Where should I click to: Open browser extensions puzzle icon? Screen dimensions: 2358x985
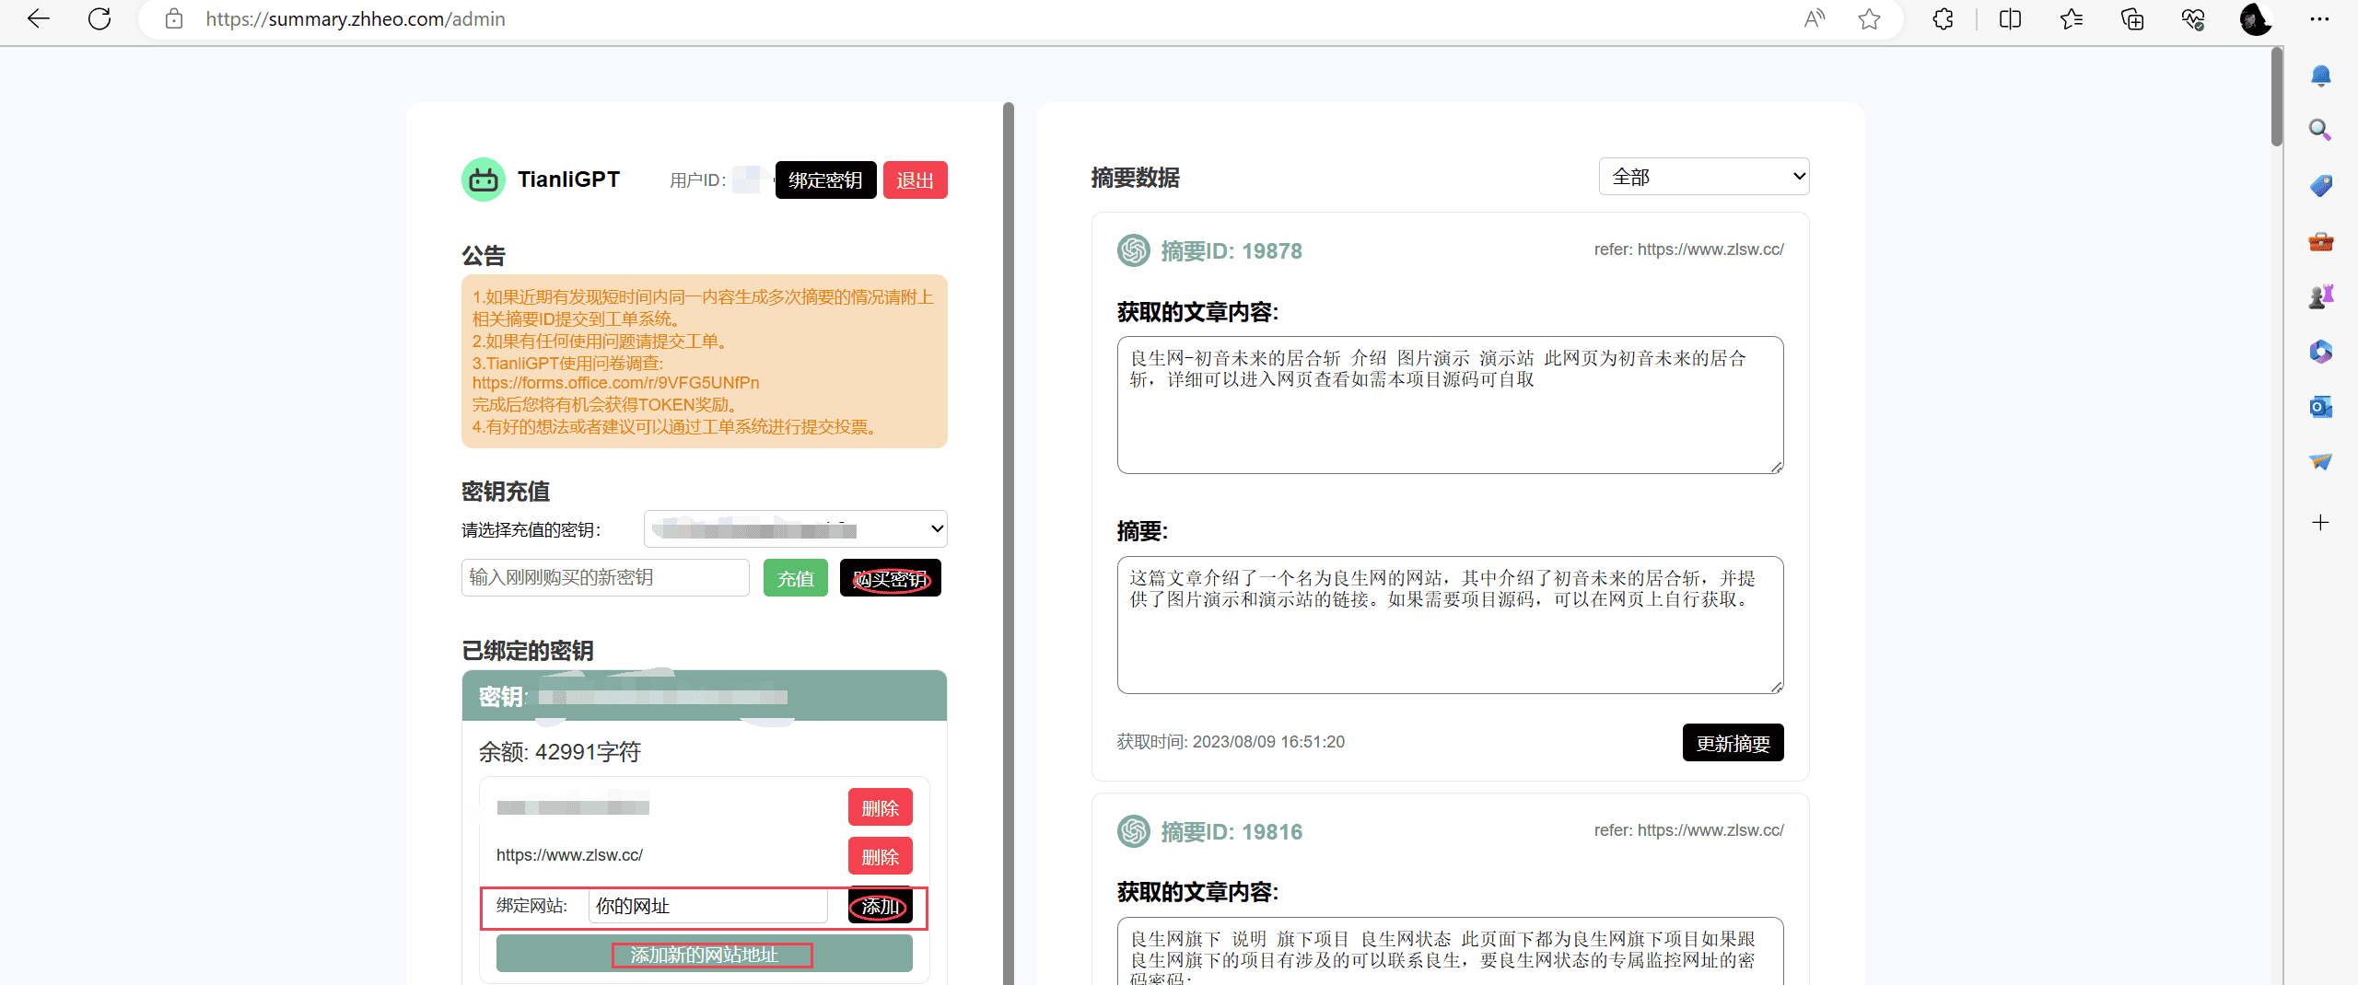point(1943,19)
